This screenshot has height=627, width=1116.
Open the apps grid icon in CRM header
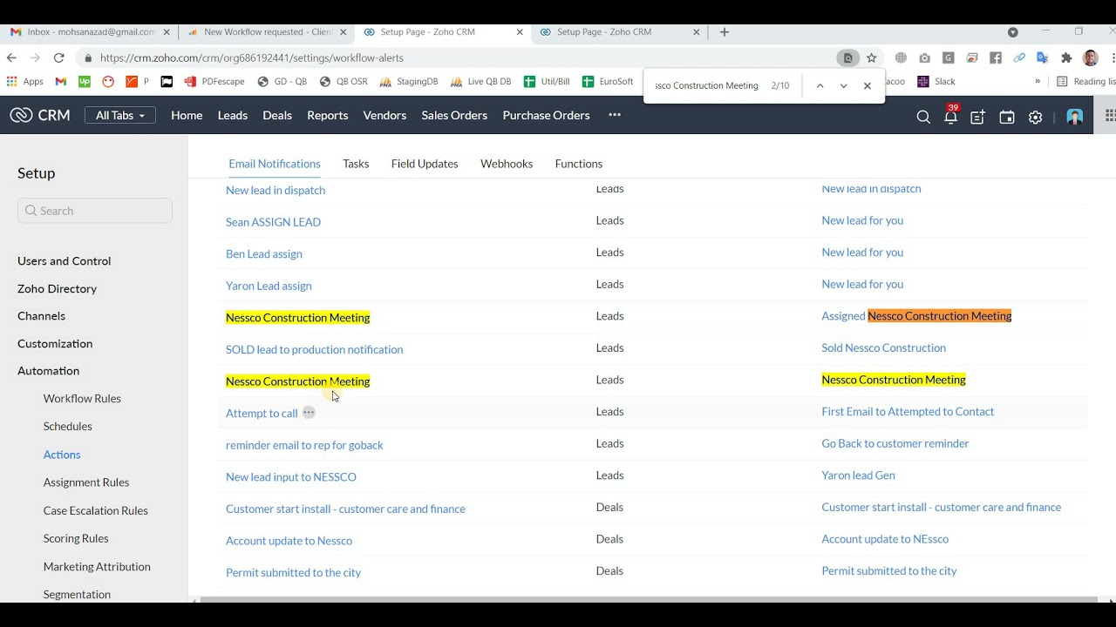(x=1109, y=116)
